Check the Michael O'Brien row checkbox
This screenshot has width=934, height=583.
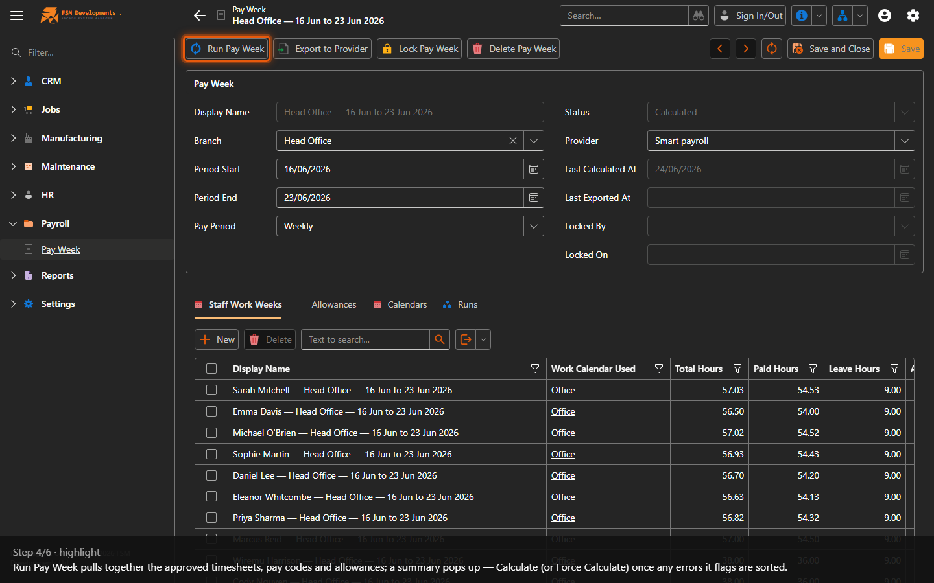[211, 433]
